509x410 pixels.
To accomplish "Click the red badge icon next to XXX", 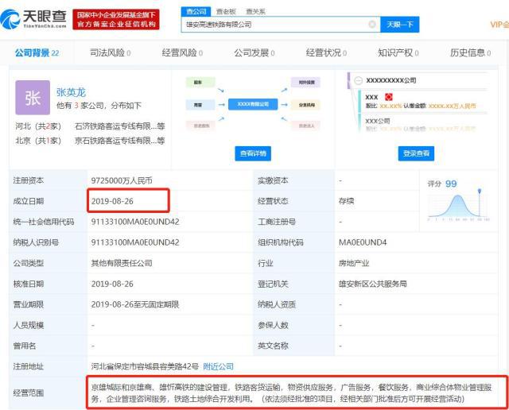I will 389,97.
